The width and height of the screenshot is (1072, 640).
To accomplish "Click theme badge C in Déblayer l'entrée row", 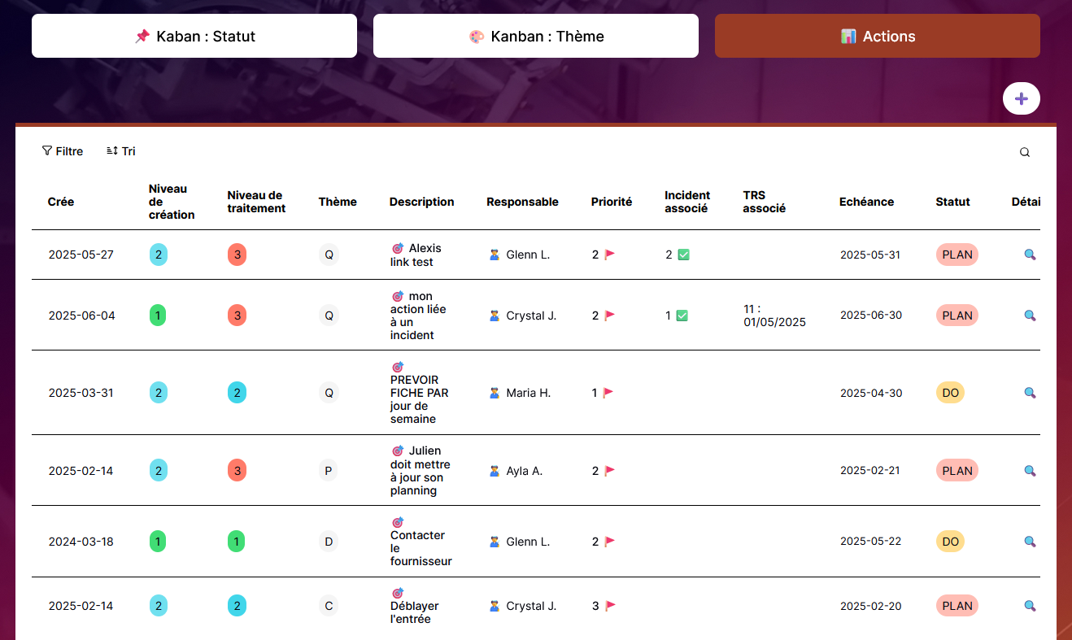I will click(x=329, y=606).
